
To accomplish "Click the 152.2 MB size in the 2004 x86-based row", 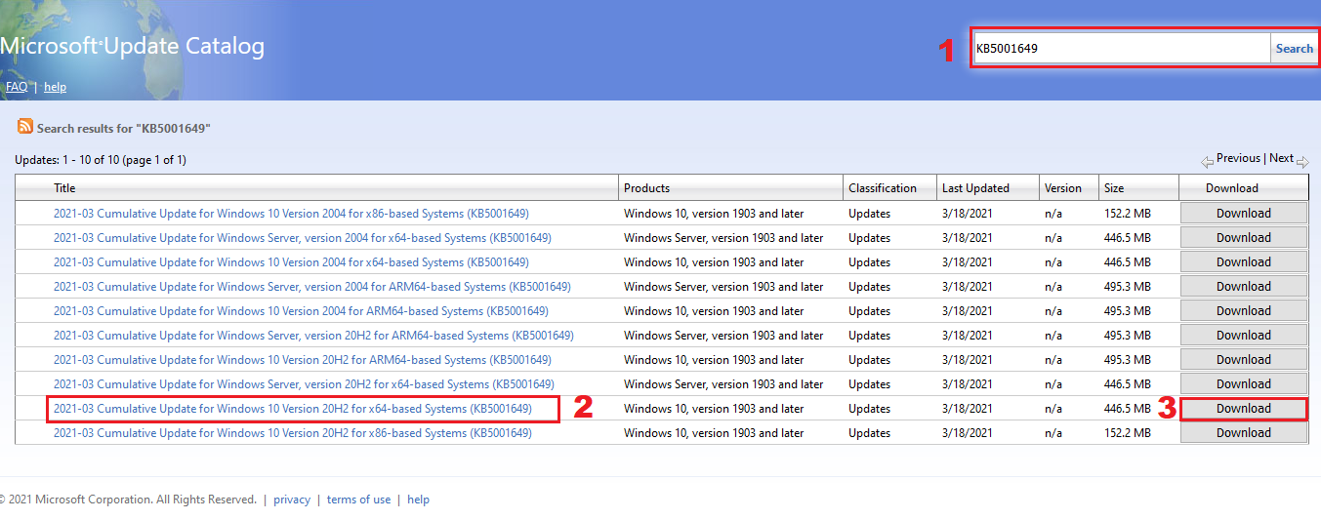I will tap(1128, 214).
